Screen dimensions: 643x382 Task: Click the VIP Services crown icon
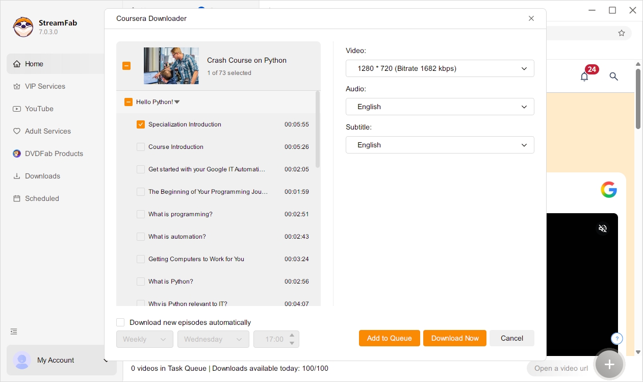pyautogui.click(x=16, y=86)
